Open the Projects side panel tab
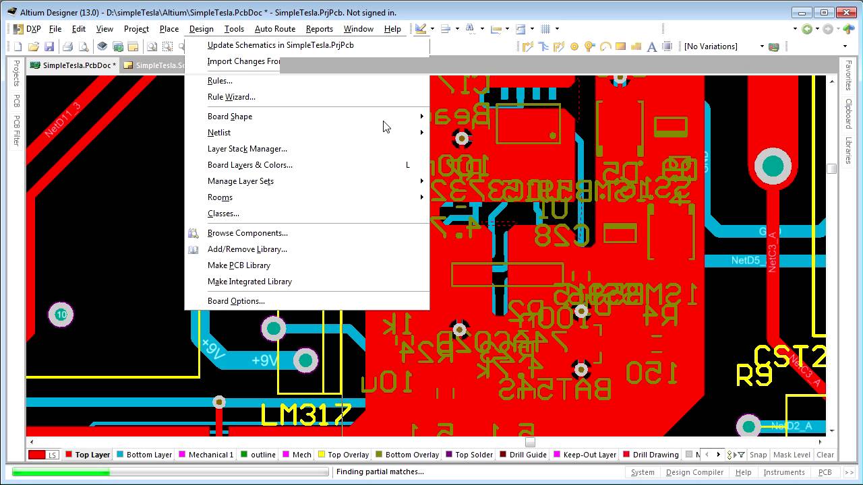This screenshot has height=485, width=863. pos(17,73)
